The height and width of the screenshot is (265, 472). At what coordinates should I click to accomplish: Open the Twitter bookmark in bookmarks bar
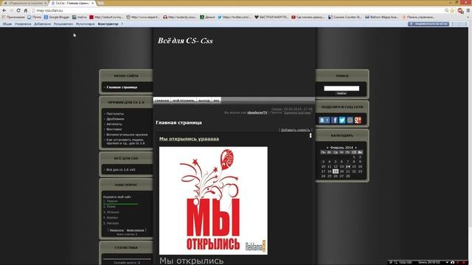tap(235, 17)
